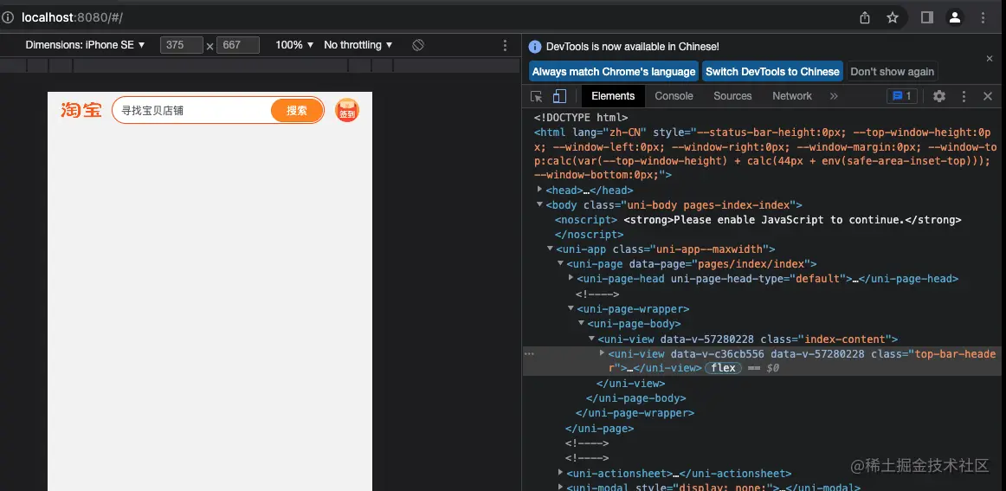Select the closing </uni-page> tag
This screenshot has width=1006, height=491.
tap(599, 428)
